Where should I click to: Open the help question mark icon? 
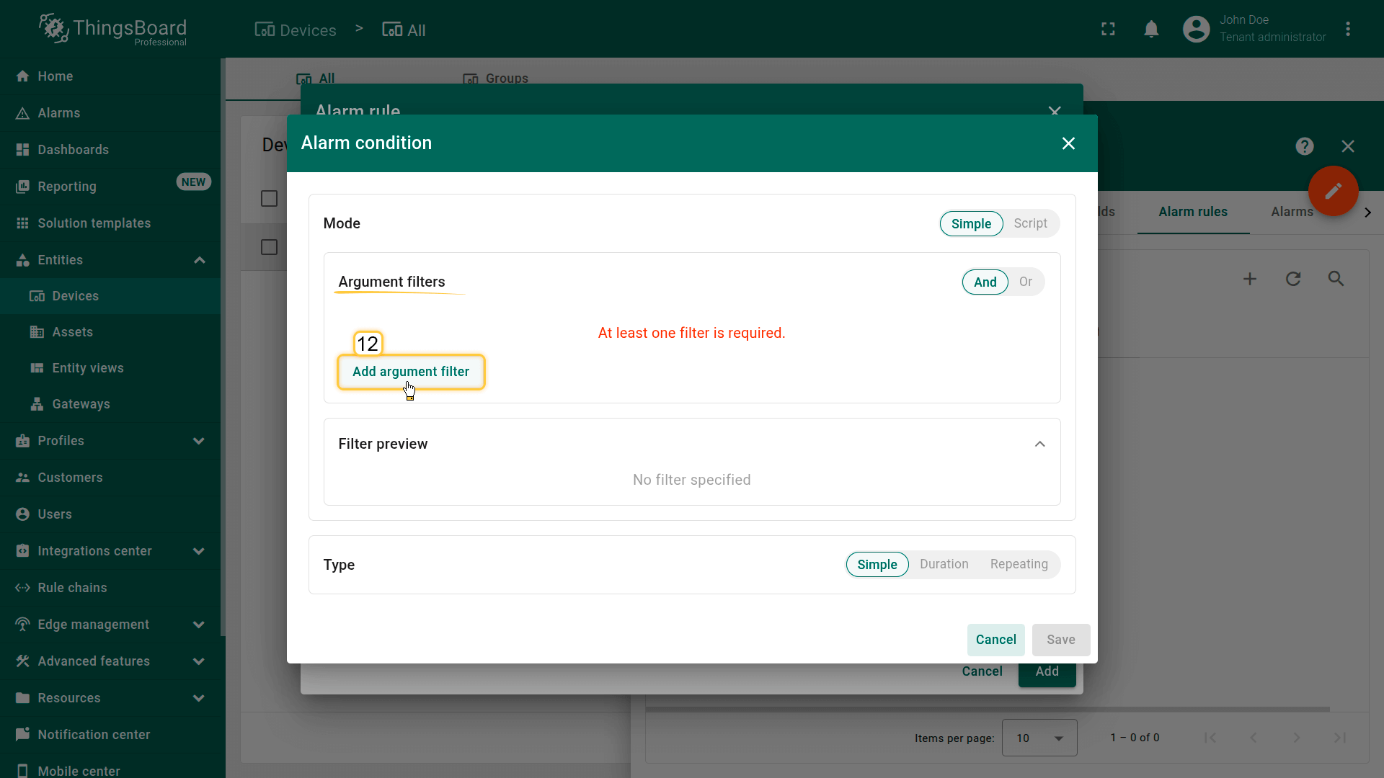pyautogui.click(x=1304, y=146)
